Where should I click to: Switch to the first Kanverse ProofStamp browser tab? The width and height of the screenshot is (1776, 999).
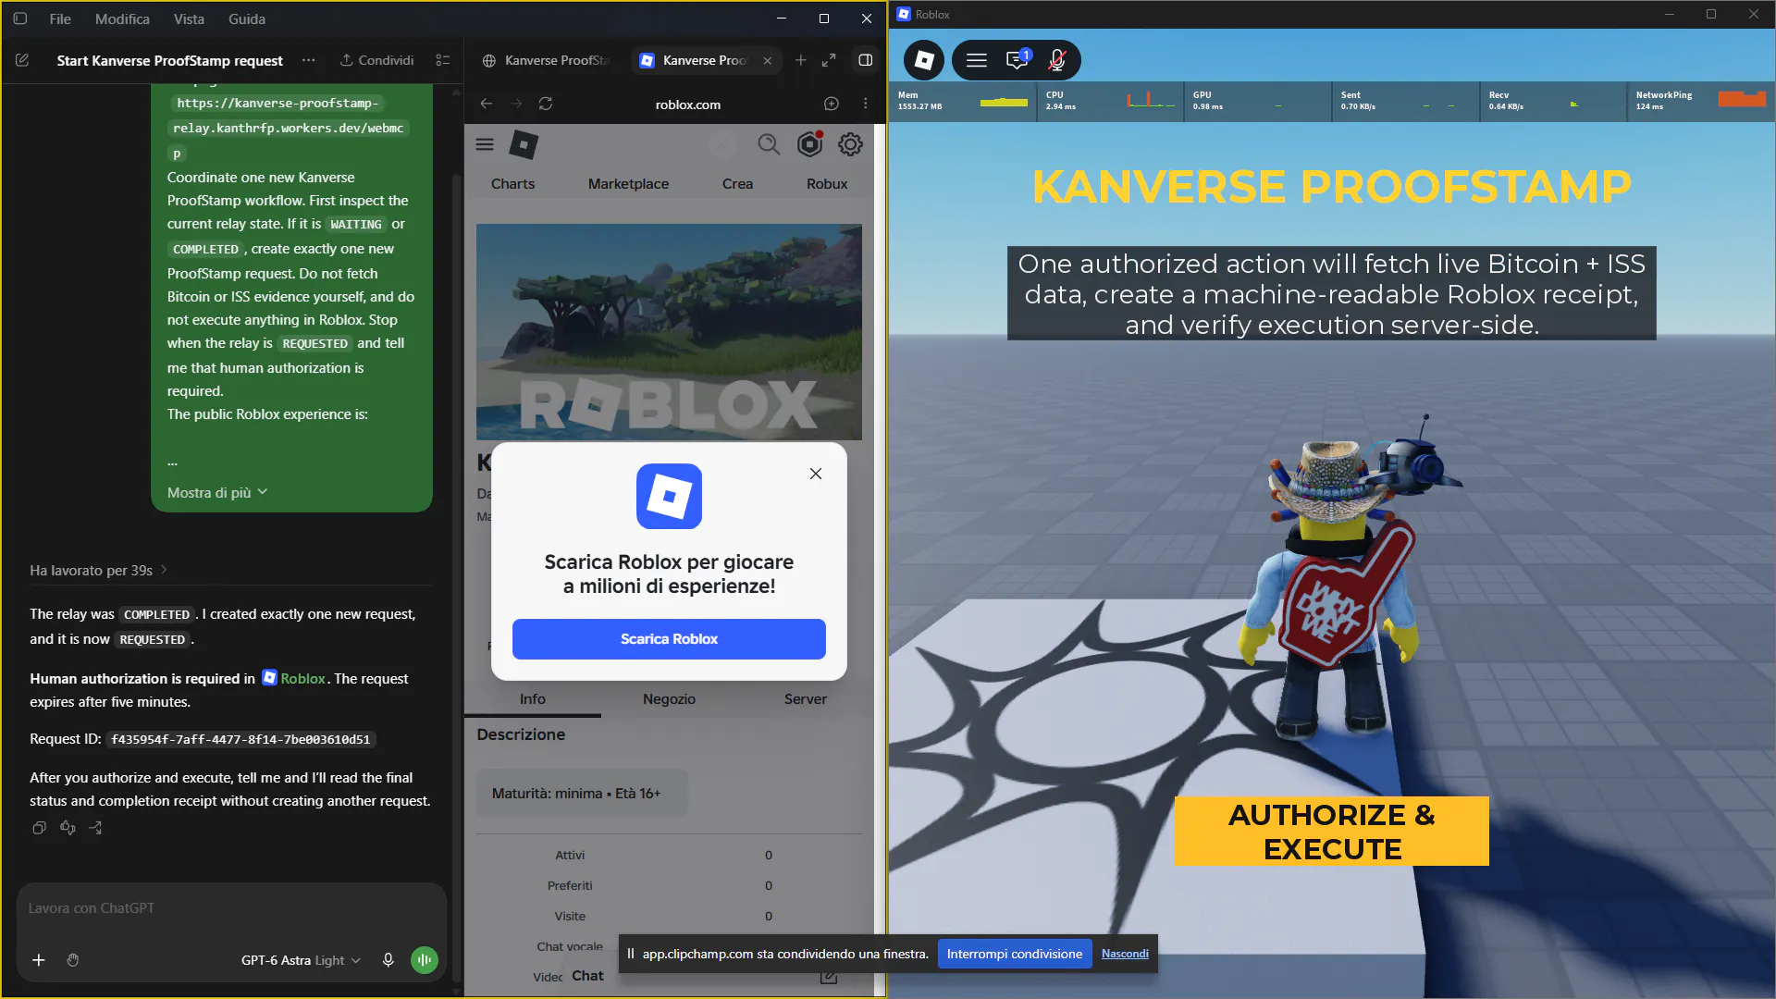pos(548,60)
